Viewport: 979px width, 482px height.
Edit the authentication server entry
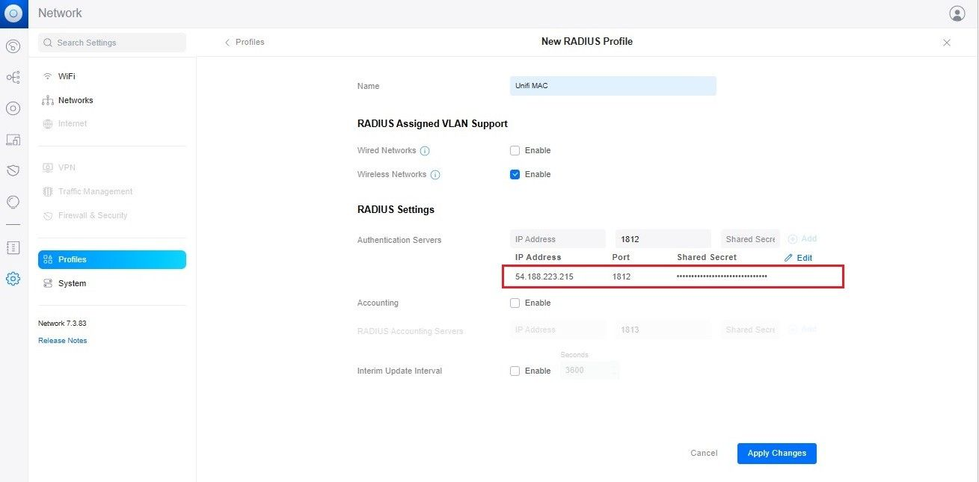(x=798, y=258)
